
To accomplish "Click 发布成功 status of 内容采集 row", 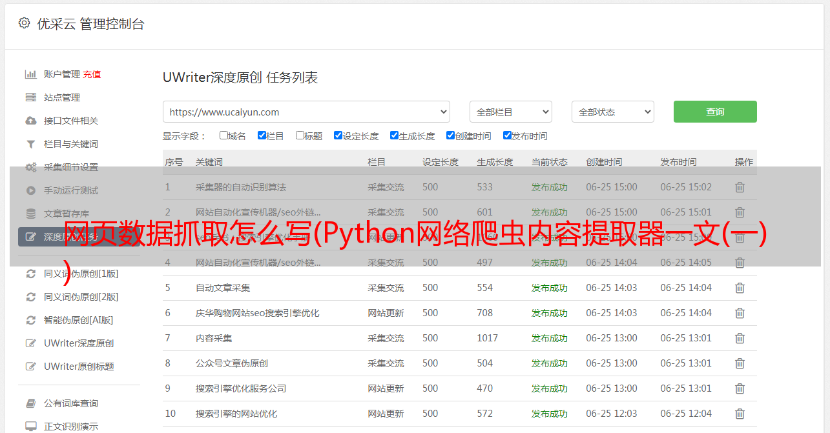I will tap(550, 338).
